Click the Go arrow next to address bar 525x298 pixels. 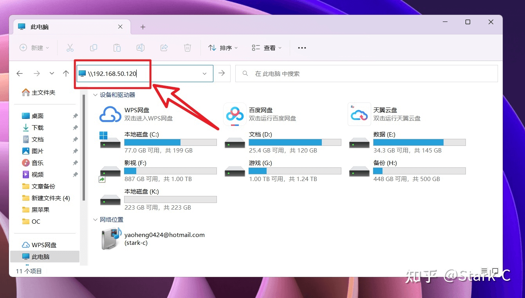point(222,73)
